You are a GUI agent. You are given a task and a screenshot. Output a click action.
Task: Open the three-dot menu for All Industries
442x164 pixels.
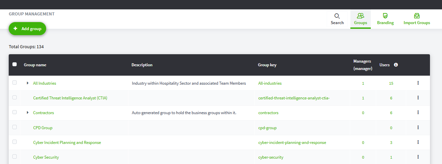(x=418, y=83)
